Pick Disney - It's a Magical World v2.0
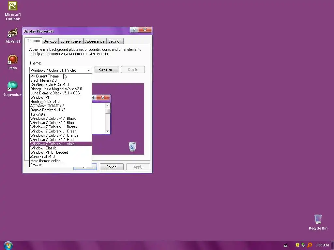This screenshot has width=334, height=250. [x=60, y=89]
